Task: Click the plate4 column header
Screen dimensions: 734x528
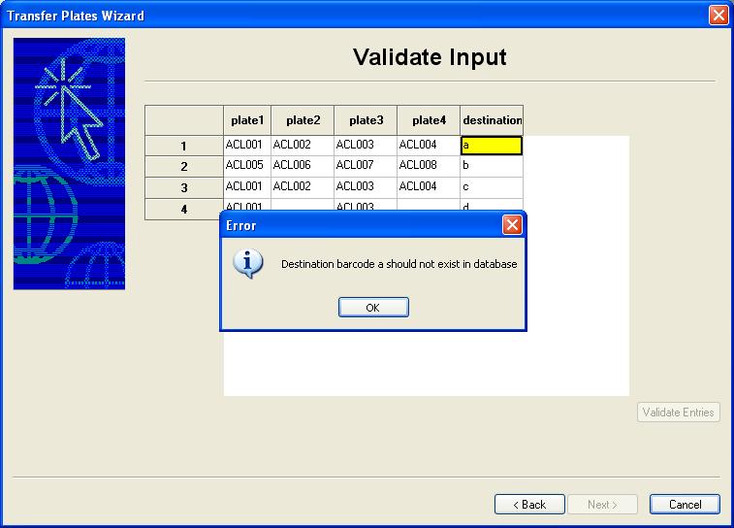Action: [x=429, y=120]
